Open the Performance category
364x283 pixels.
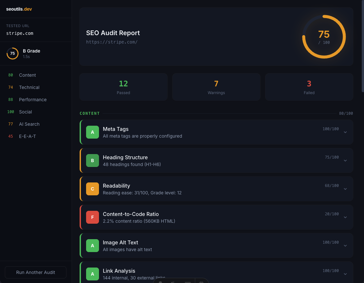pos(33,100)
